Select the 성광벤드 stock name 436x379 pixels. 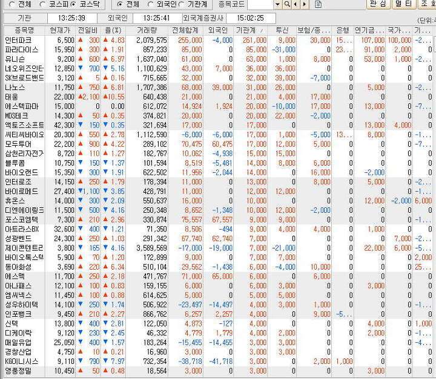(x=18, y=239)
